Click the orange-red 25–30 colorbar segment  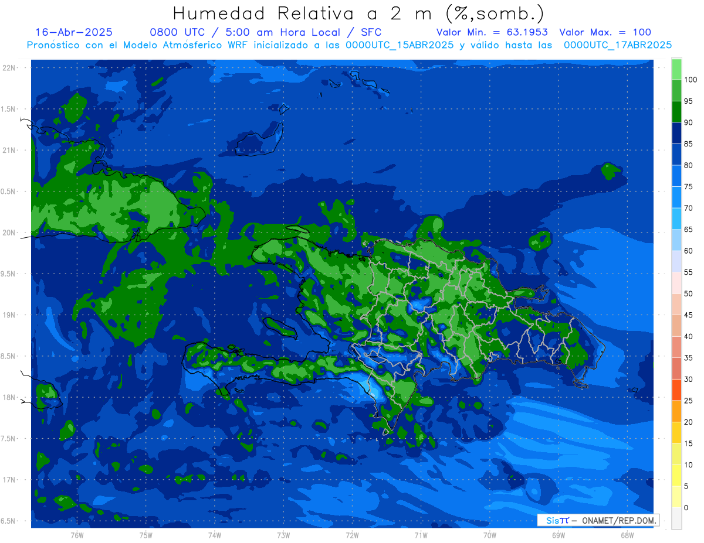[676, 390]
